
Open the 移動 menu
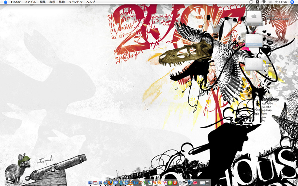coord(62,2)
